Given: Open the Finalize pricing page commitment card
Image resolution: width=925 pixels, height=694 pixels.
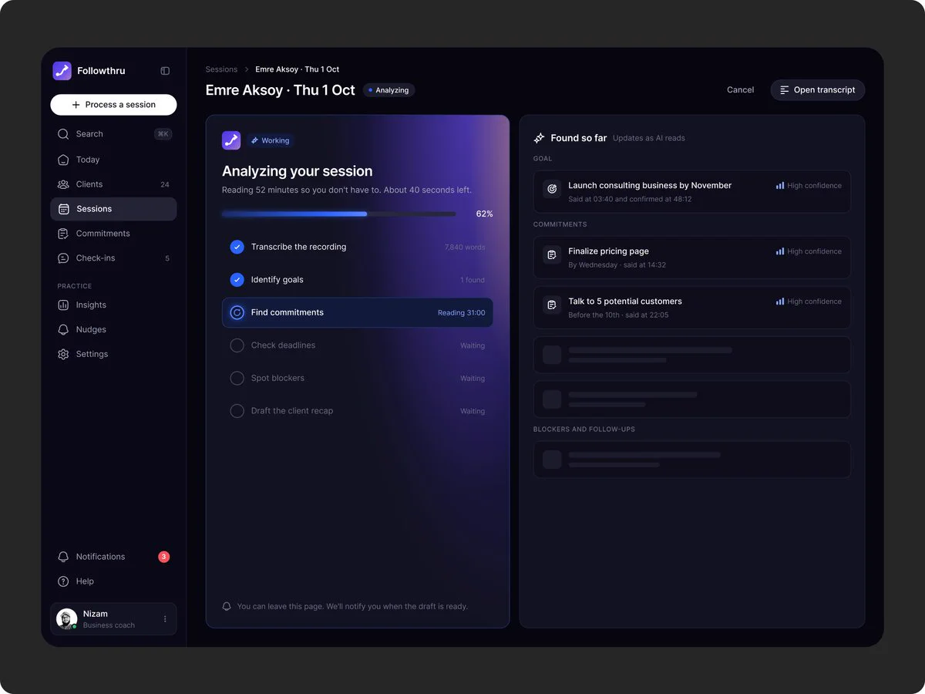Looking at the screenshot, I should pyautogui.click(x=692, y=258).
